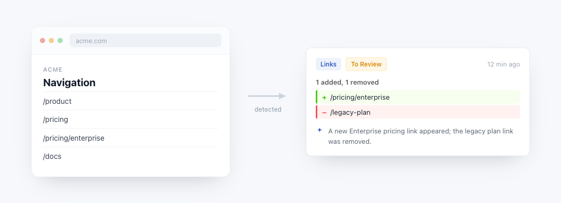Click the yellow window dot
Image resolution: width=561 pixels, height=203 pixels.
(51, 40)
